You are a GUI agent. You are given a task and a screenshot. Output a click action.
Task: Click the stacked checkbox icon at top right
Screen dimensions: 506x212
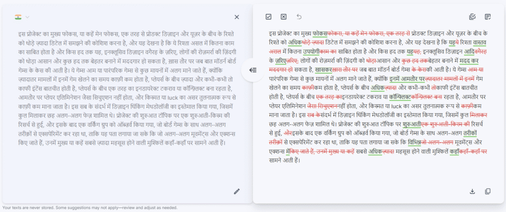click(472, 17)
